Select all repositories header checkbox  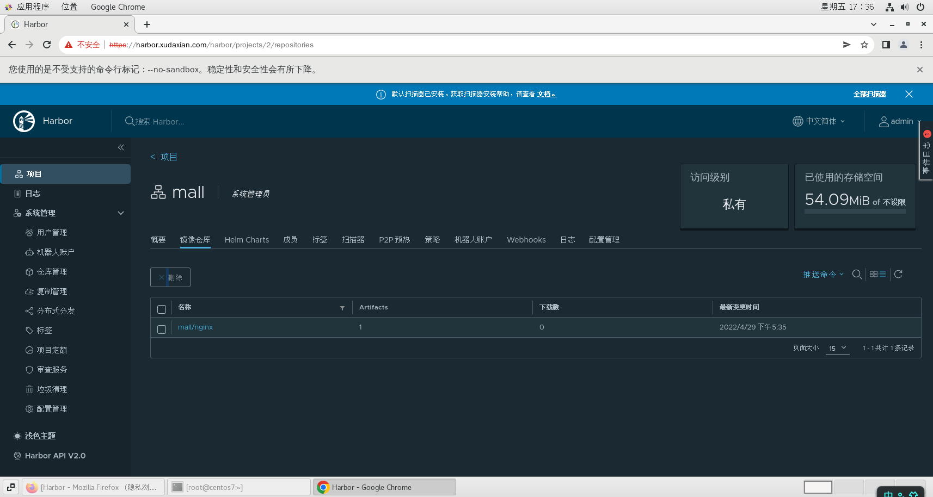tap(162, 309)
